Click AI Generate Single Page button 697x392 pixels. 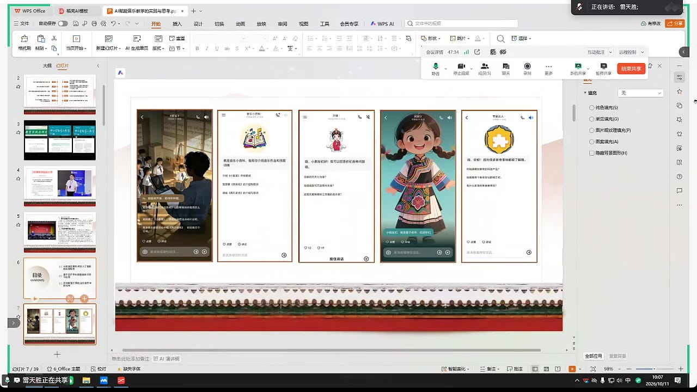click(137, 43)
